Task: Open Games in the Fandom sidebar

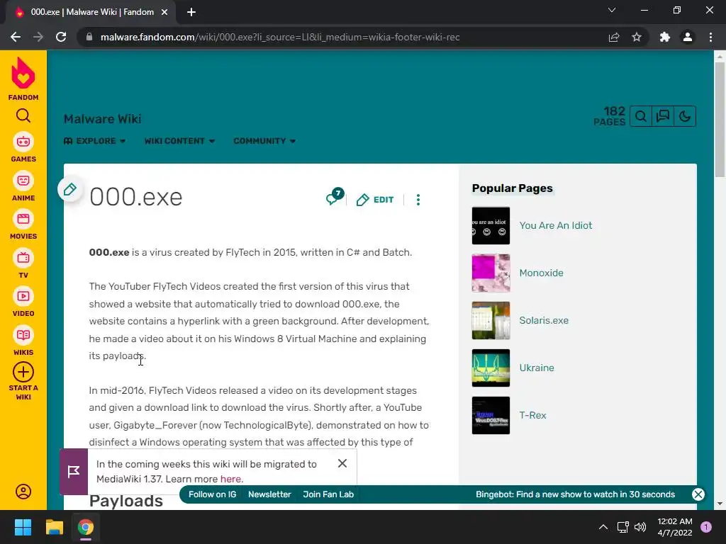Action: point(23,147)
